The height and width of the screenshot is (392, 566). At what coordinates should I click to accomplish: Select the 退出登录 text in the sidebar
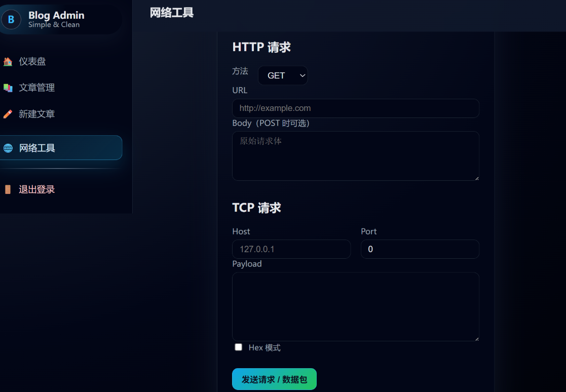click(36, 190)
